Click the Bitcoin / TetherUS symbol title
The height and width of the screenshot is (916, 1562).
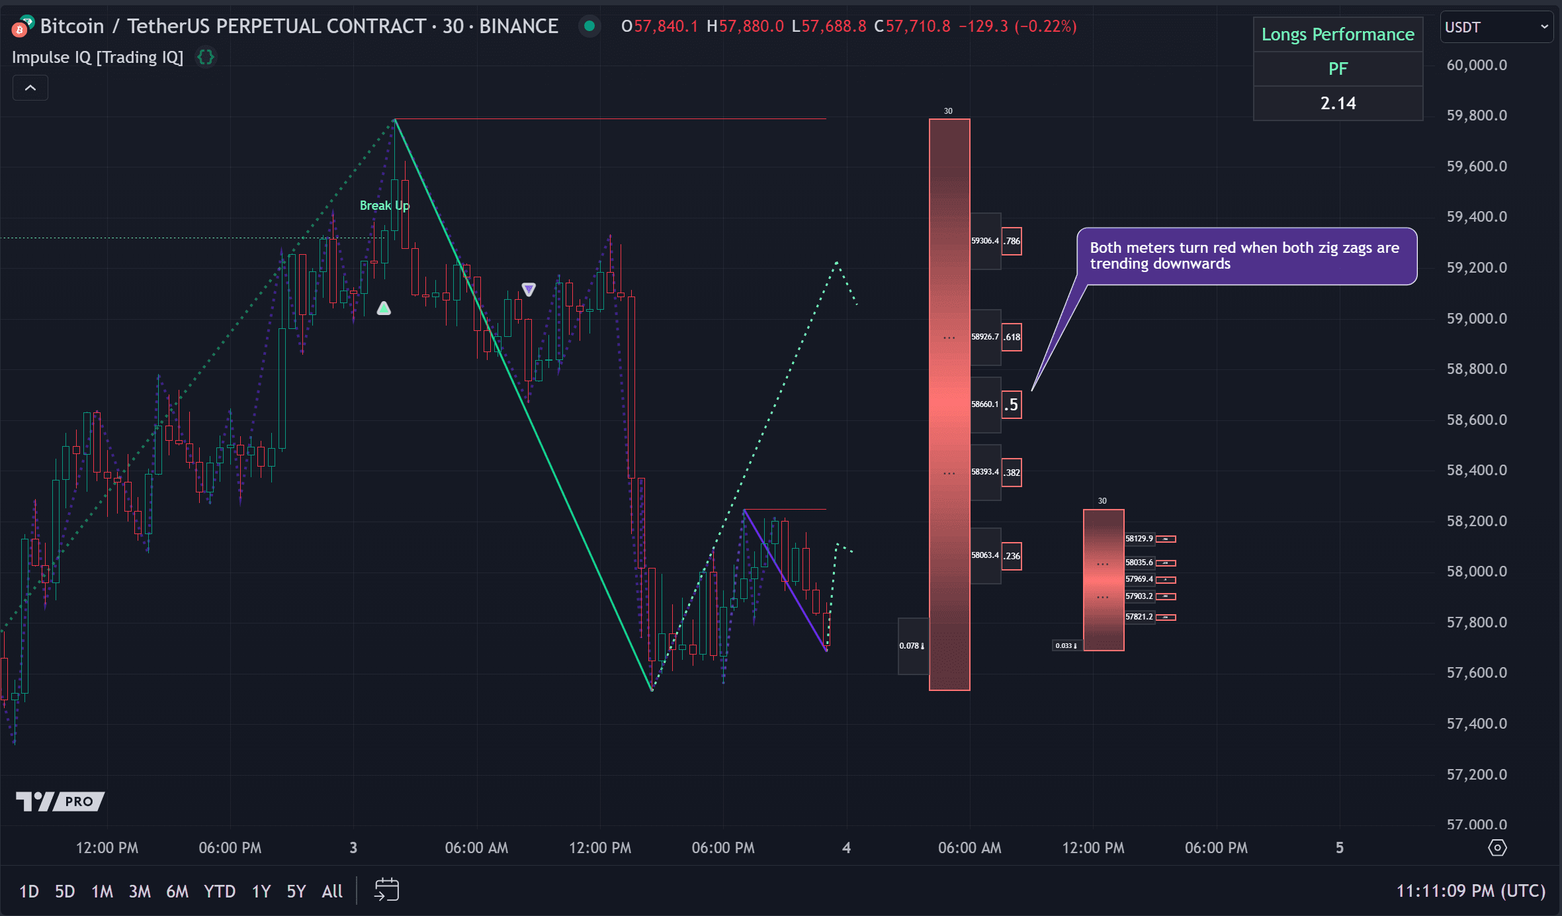[x=299, y=26]
